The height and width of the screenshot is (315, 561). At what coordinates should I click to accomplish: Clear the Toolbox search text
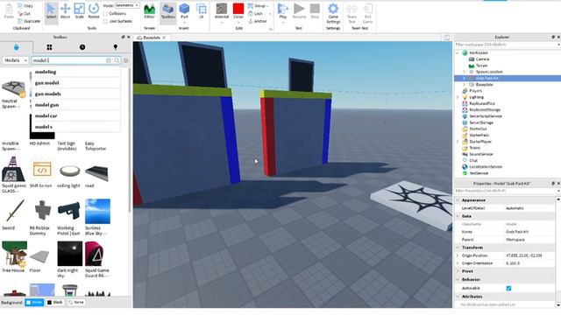pos(109,60)
